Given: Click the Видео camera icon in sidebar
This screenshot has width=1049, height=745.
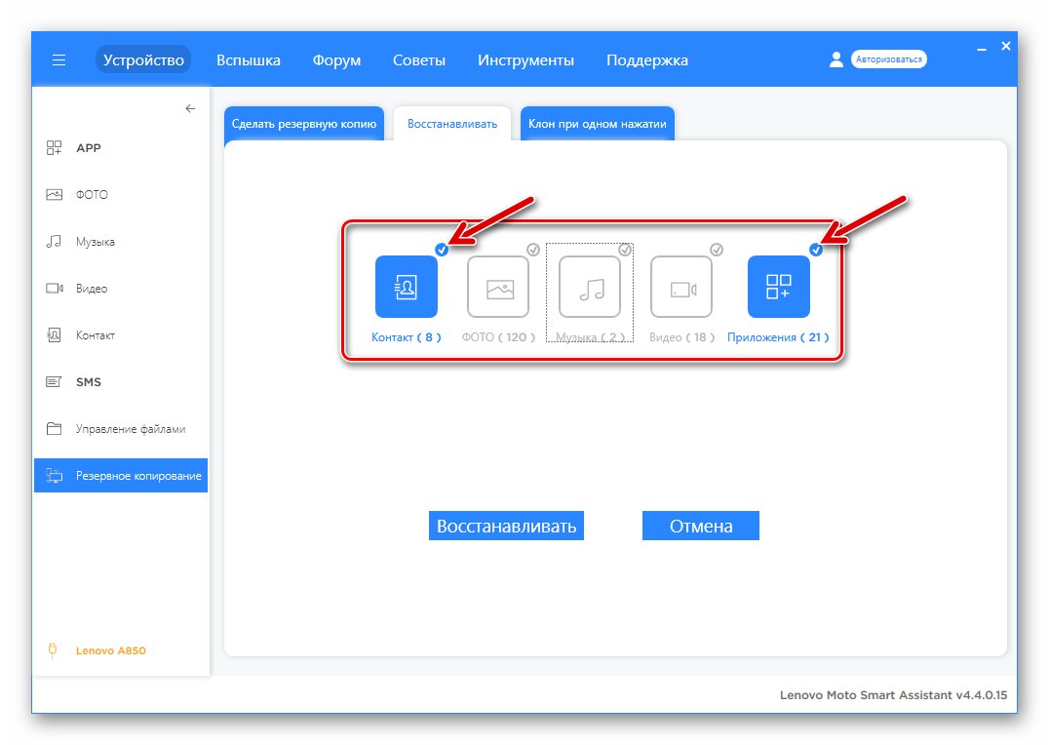Looking at the screenshot, I should click(55, 289).
